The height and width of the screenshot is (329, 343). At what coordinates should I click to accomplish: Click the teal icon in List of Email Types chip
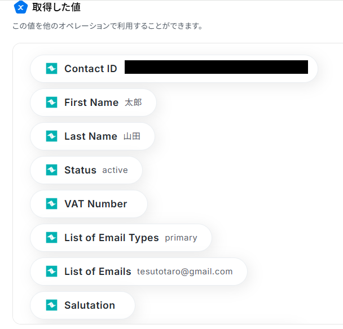[51, 238]
